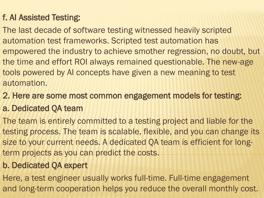
Task: Click the words 'Scripted test automation has'
Action: tap(165, 41)
